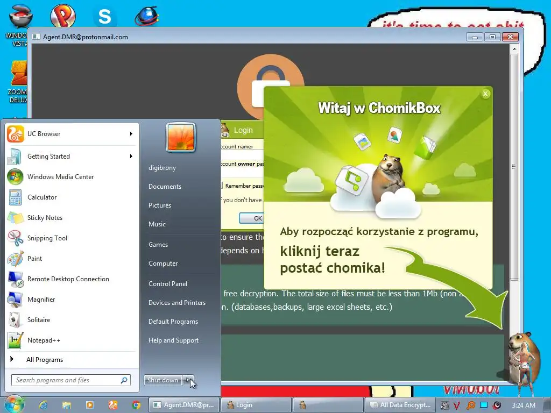Image resolution: width=551 pixels, height=413 pixels.
Task: Click the user account picture in the Start menu
Action: [181, 137]
